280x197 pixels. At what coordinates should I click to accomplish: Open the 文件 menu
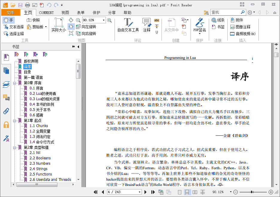[x=10, y=13]
